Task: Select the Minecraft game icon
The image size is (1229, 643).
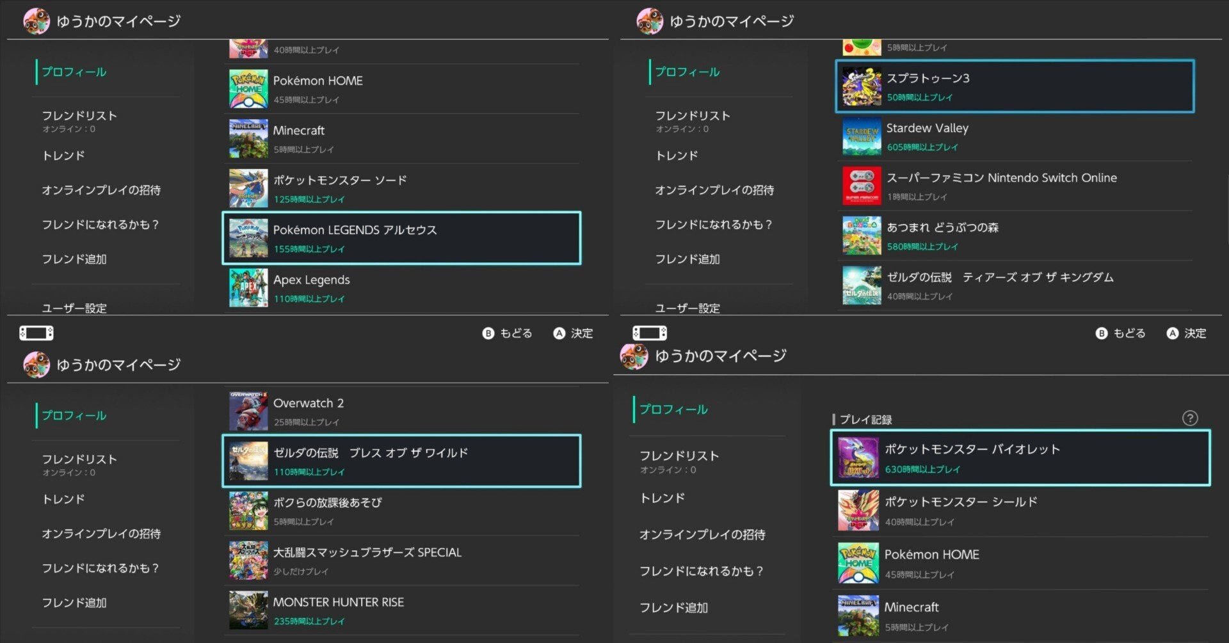Action: 248,138
